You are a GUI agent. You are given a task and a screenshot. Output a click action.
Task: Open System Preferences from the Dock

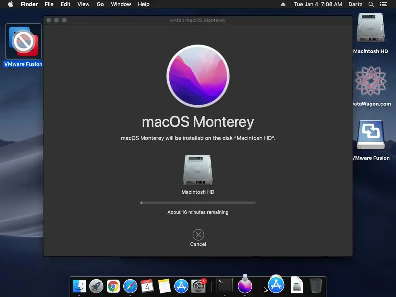pyautogui.click(x=198, y=286)
